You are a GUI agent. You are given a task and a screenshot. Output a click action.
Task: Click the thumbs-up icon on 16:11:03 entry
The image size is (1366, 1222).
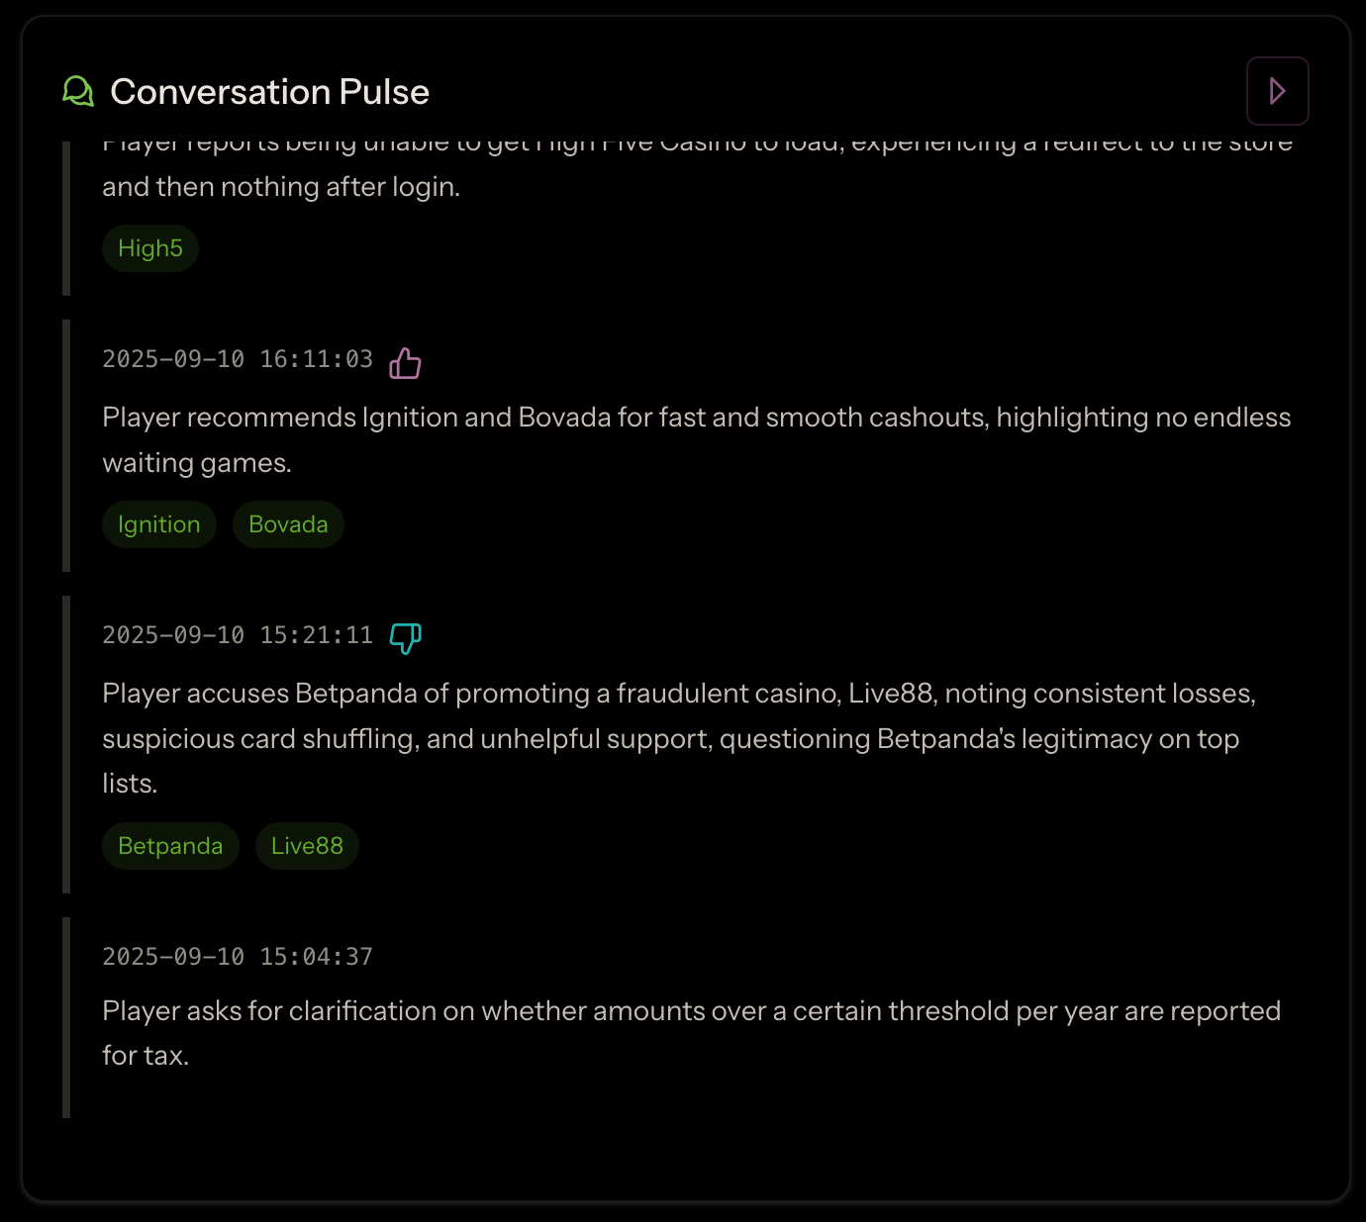405,363
